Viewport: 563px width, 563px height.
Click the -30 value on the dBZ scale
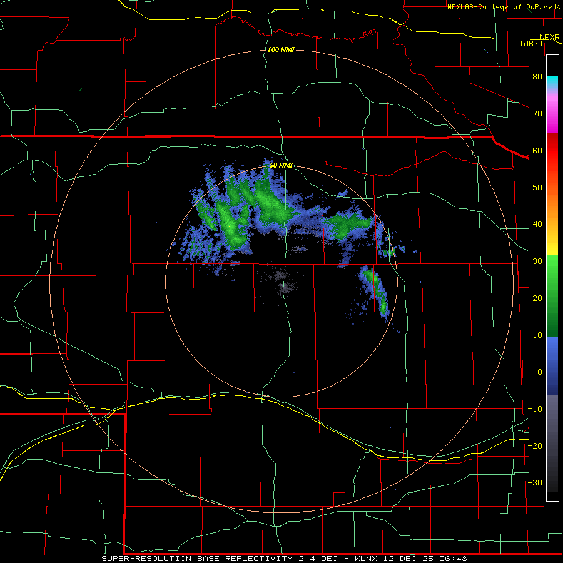pyautogui.click(x=535, y=483)
